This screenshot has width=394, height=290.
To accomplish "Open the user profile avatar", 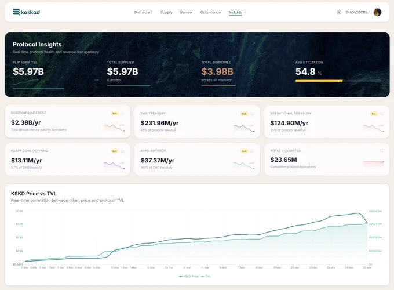I will (377, 12).
